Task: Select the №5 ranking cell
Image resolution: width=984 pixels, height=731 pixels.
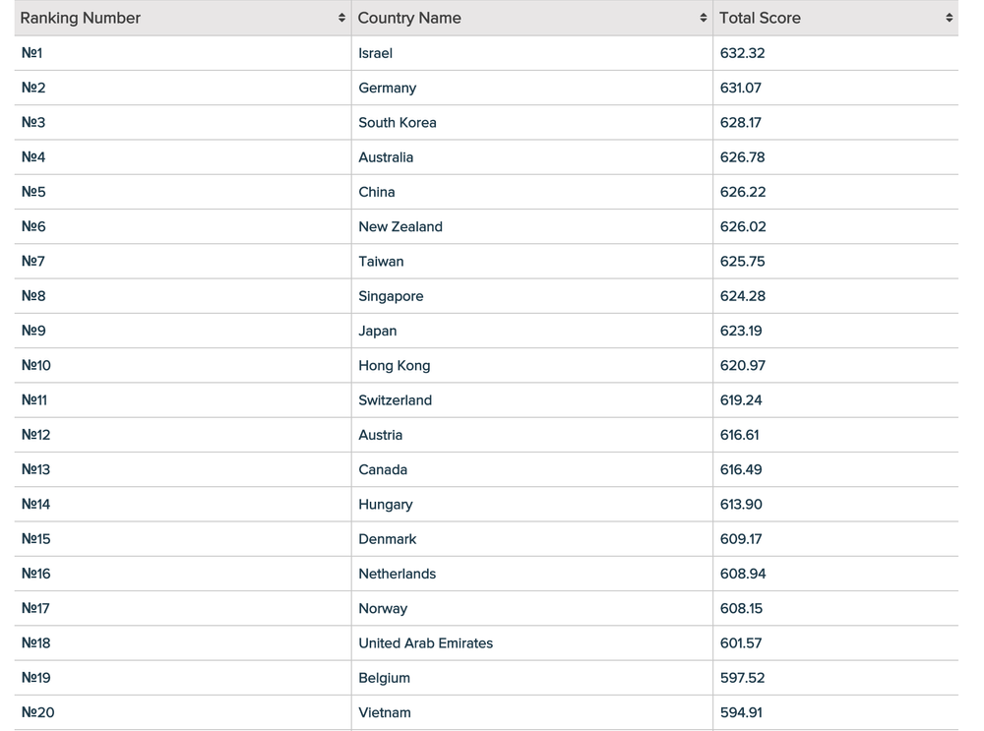Action: 33,192
